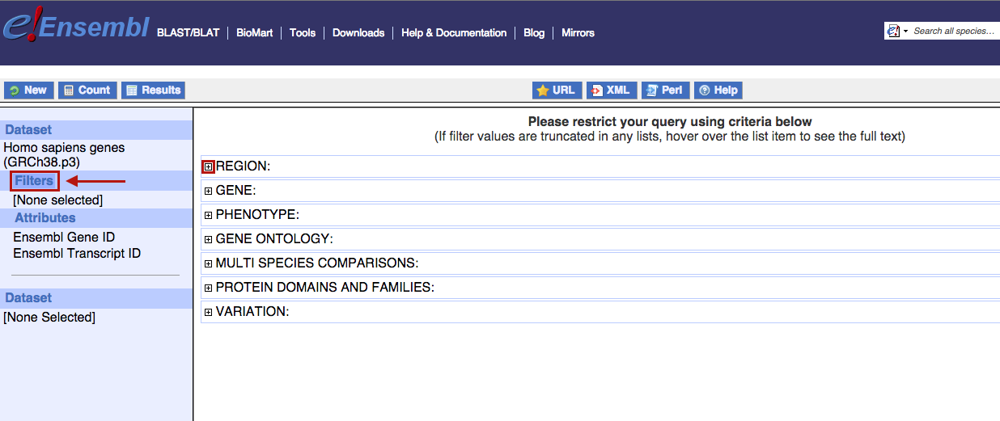Expand the PHENOTYPE filter section

click(208, 216)
